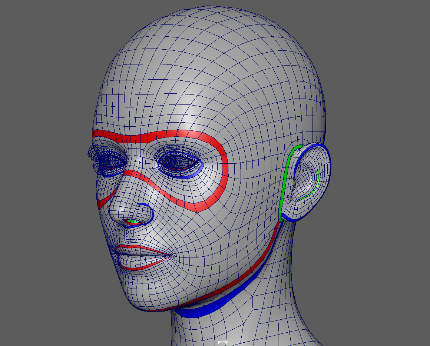The width and height of the screenshot is (430, 346).
Task: Select the green faces inside the nostril
Action: pyautogui.click(x=134, y=222)
